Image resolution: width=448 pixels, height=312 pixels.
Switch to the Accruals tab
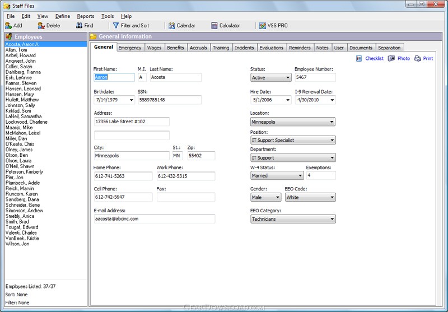tap(198, 48)
